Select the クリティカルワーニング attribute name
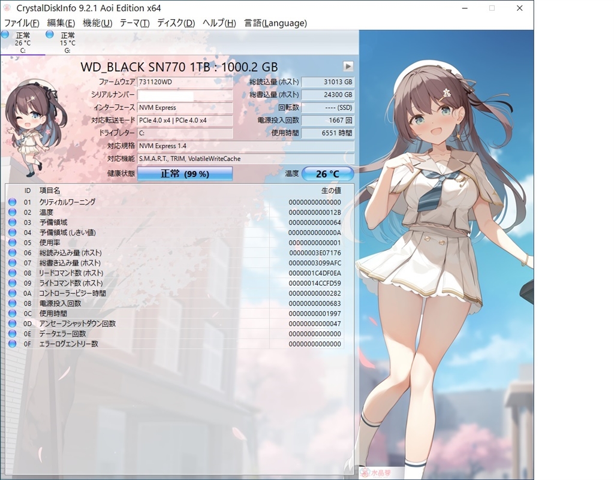 (x=67, y=202)
